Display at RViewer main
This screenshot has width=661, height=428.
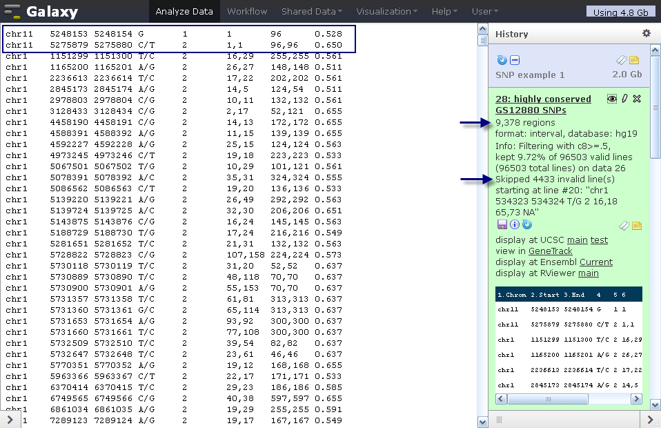click(x=588, y=273)
